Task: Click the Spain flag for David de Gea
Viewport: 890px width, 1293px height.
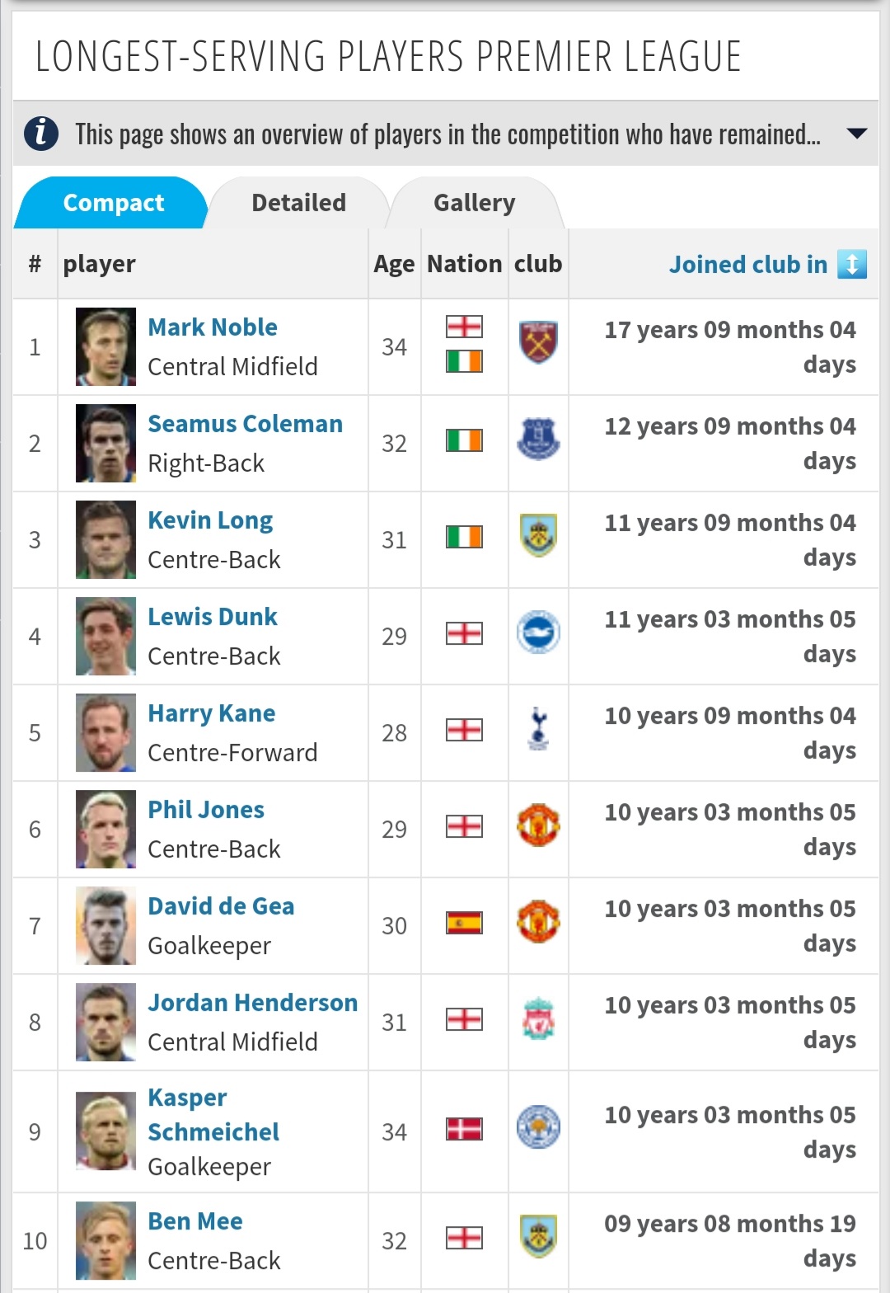Action: pos(464,923)
